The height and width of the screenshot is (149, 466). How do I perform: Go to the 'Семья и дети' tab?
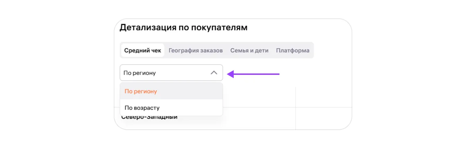249,50
